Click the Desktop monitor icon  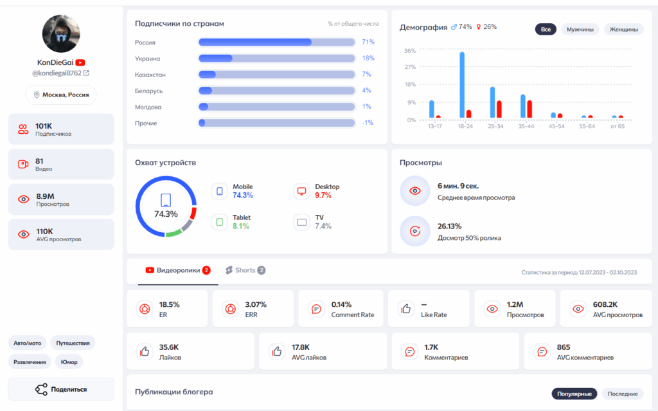(301, 191)
